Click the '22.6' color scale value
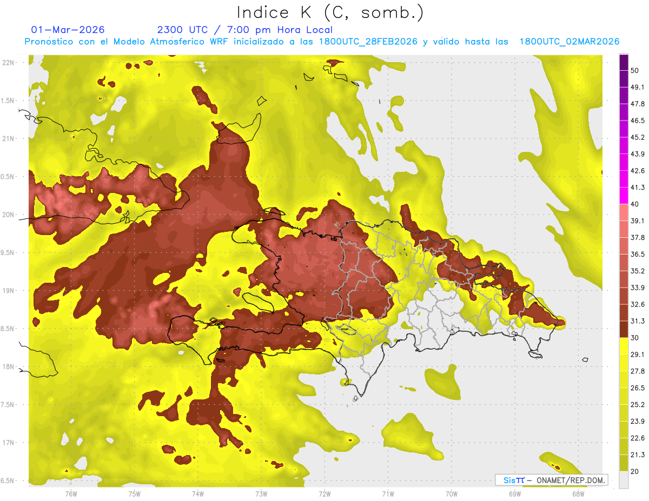Viewport: 649px width, 501px height. point(638,438)
